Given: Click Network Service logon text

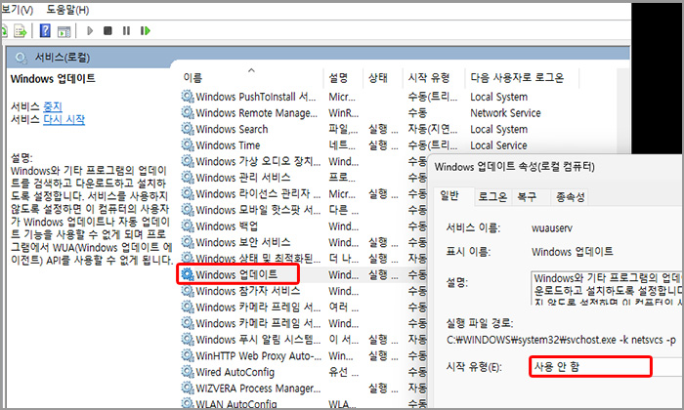Looking at the screenshot, I should (x=505, y=113).
